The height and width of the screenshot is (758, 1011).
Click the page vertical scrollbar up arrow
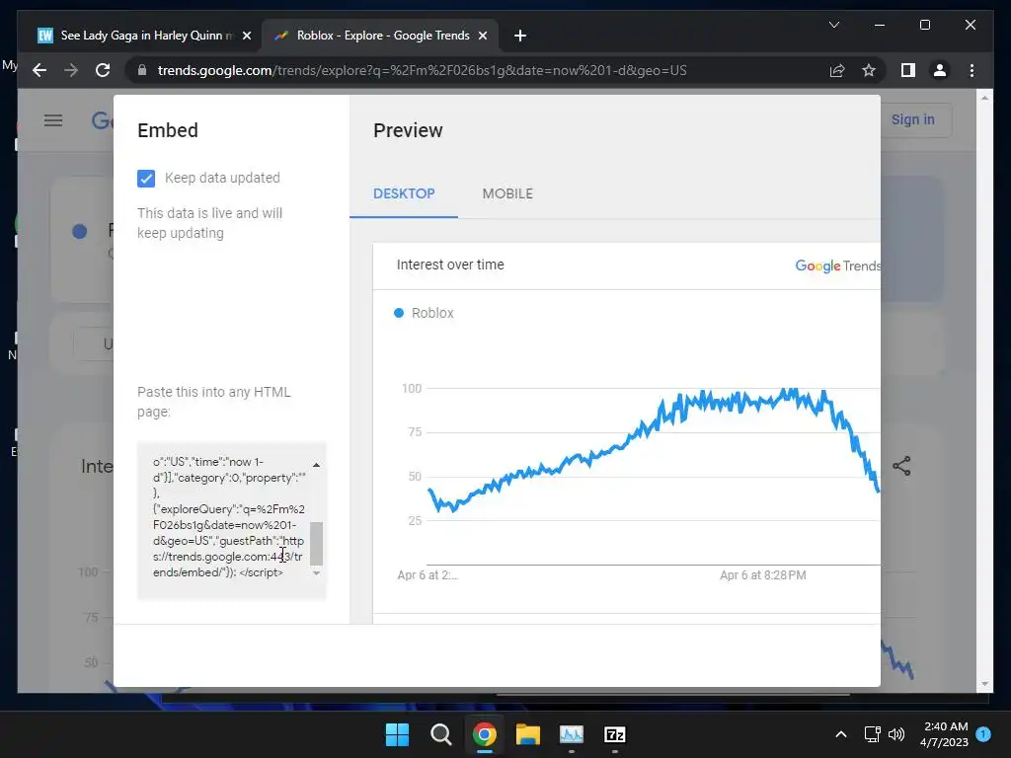984,98
